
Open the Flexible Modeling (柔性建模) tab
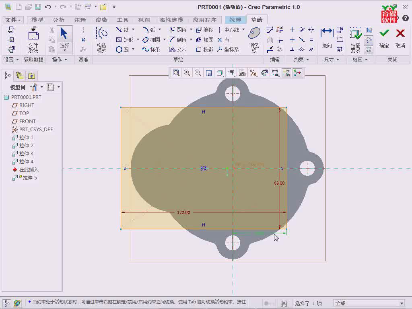[171, 20]
